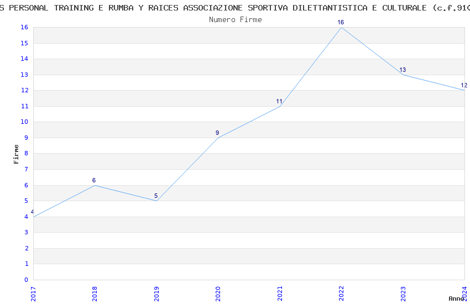This screenshot has height=304, width=470.
Task: Click the y-axis tick label 16
Action: [24, 27]
